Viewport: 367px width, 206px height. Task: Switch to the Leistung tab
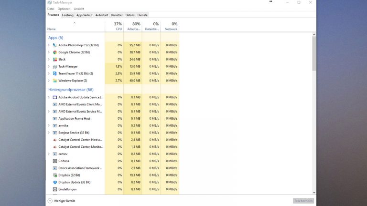pyautogui.click(x=67, y=15)
